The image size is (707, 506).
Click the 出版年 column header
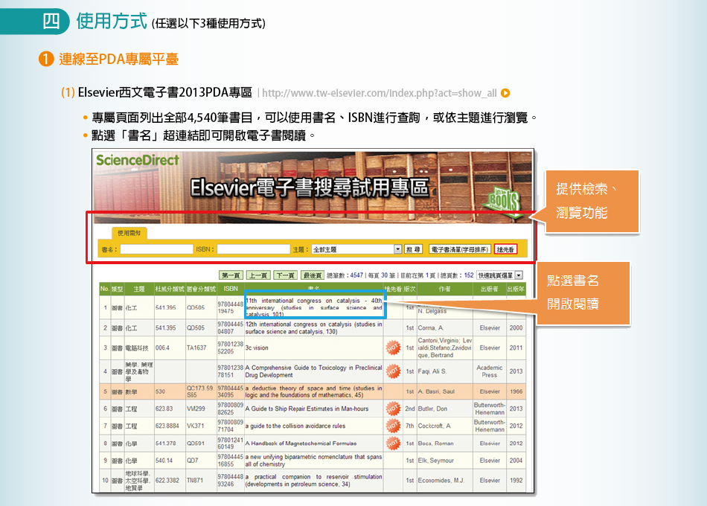[516, 289]
